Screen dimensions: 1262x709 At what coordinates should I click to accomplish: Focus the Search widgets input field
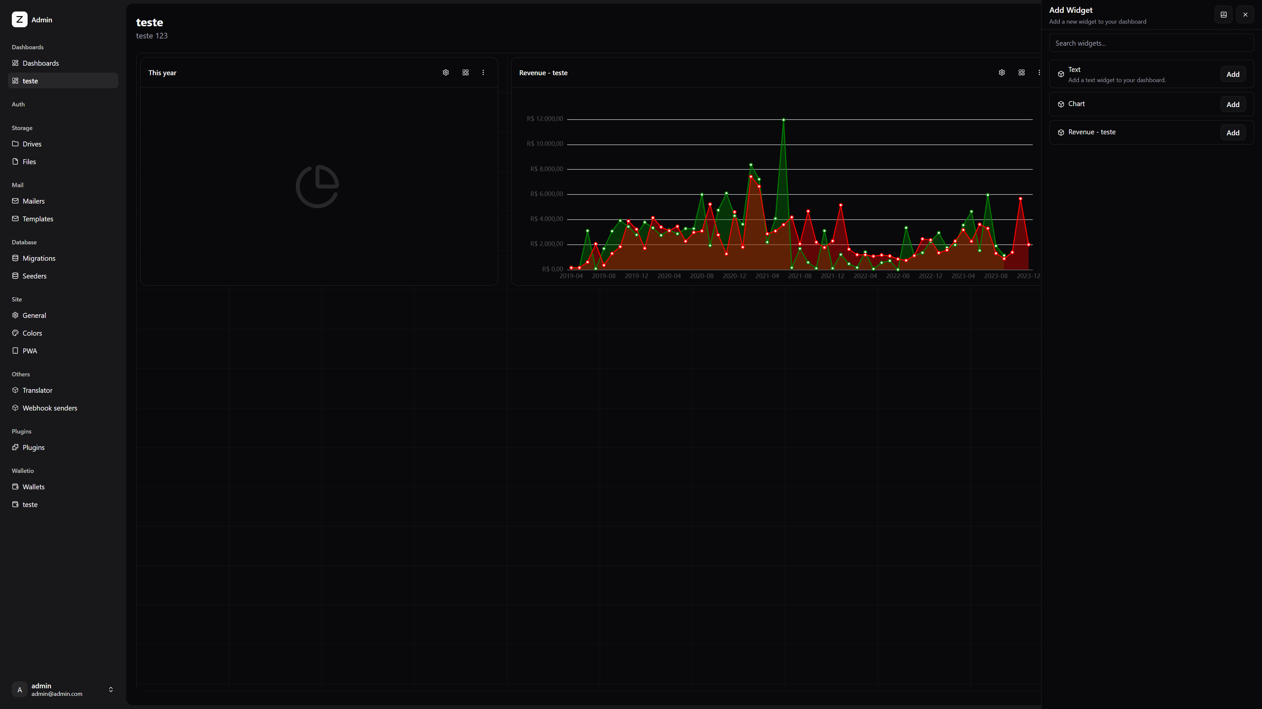[1151, 43]
